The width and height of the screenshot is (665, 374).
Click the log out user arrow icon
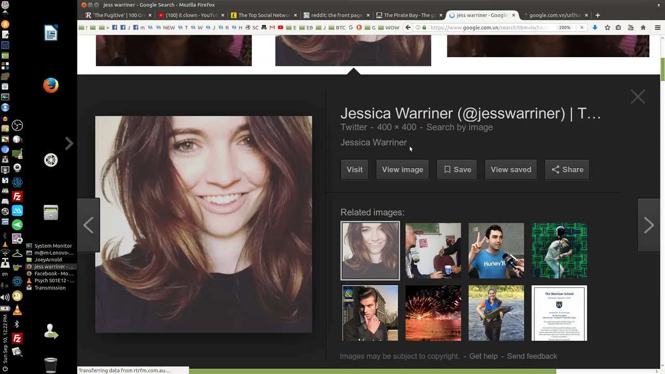50,331
